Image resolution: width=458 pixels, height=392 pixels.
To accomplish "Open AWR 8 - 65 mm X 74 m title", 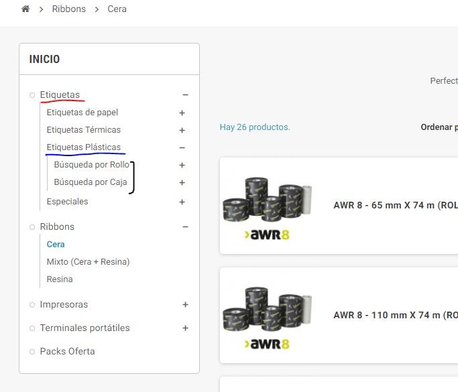I will point(396,206).
